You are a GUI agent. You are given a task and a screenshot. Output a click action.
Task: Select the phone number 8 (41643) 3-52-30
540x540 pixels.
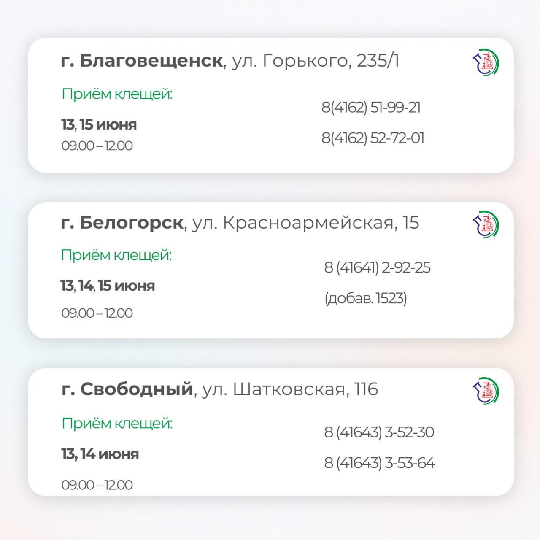379,432
